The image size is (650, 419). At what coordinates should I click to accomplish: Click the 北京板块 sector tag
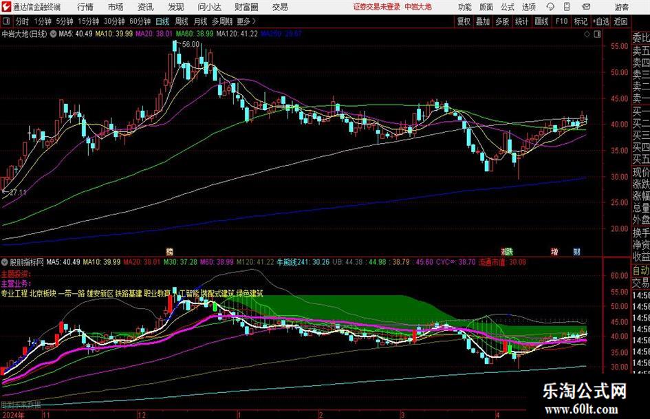[43, 294]
